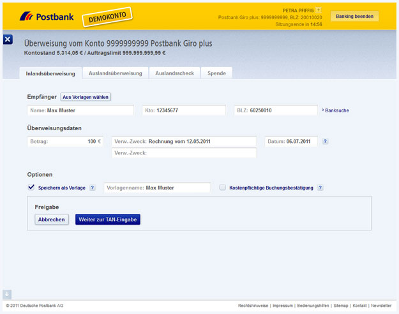Uncheck Speichern als Vorlage checkbox
The width and height of the screenshot is (399, 314).
(x=31, y=188)
